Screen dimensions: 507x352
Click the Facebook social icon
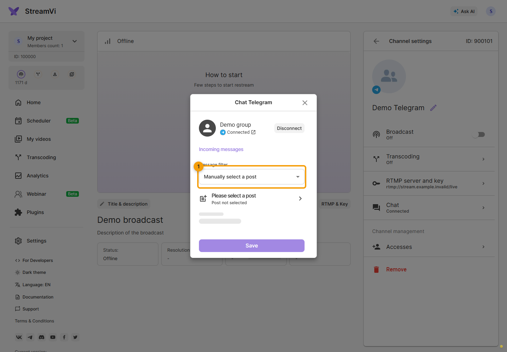click(64, 337)
